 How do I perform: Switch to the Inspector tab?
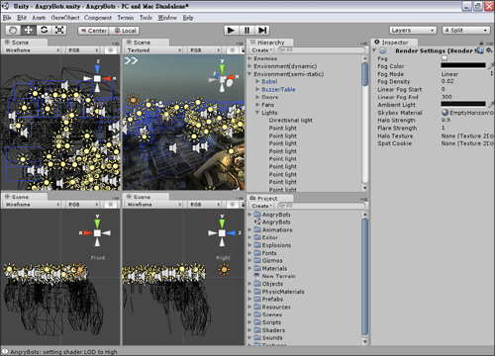[x=395, y=43]
